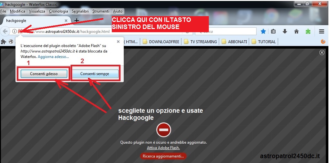This screenshot has width=330, height=163.
Task: Open the Cronologia menu
Action: (58, 11)
